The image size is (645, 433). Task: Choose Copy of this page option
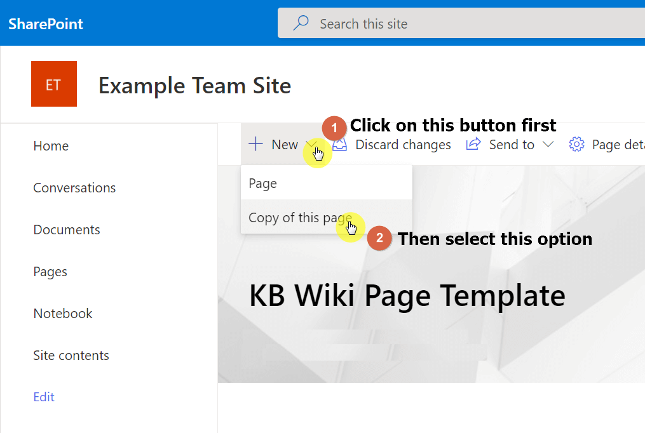coord(327,217)
